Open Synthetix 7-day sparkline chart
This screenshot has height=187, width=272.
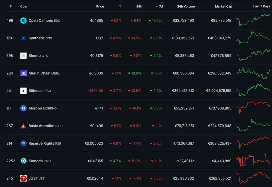253,38
